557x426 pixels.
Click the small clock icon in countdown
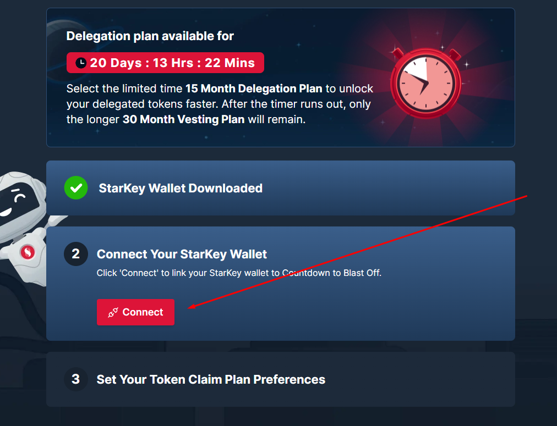(81, 63)
